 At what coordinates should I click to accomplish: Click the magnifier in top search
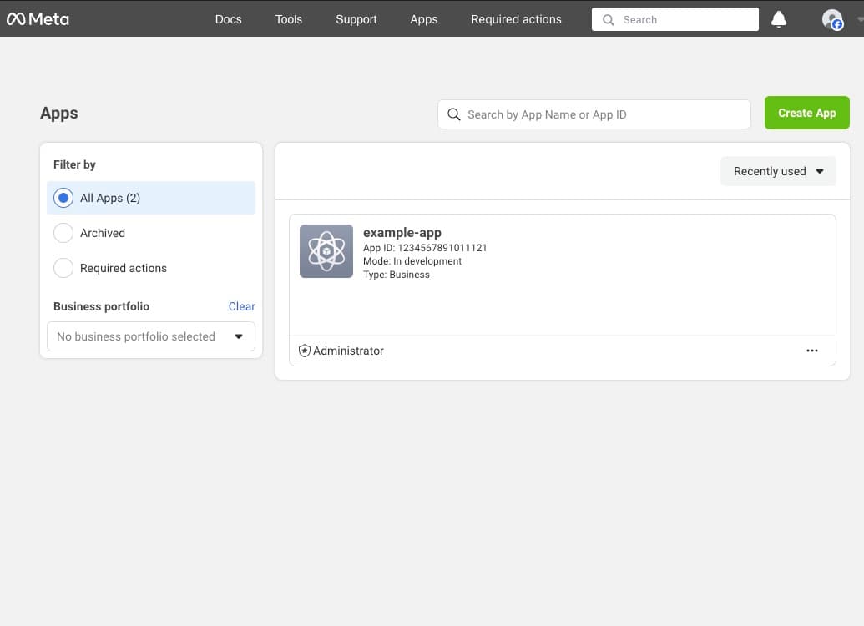(609, 20)
